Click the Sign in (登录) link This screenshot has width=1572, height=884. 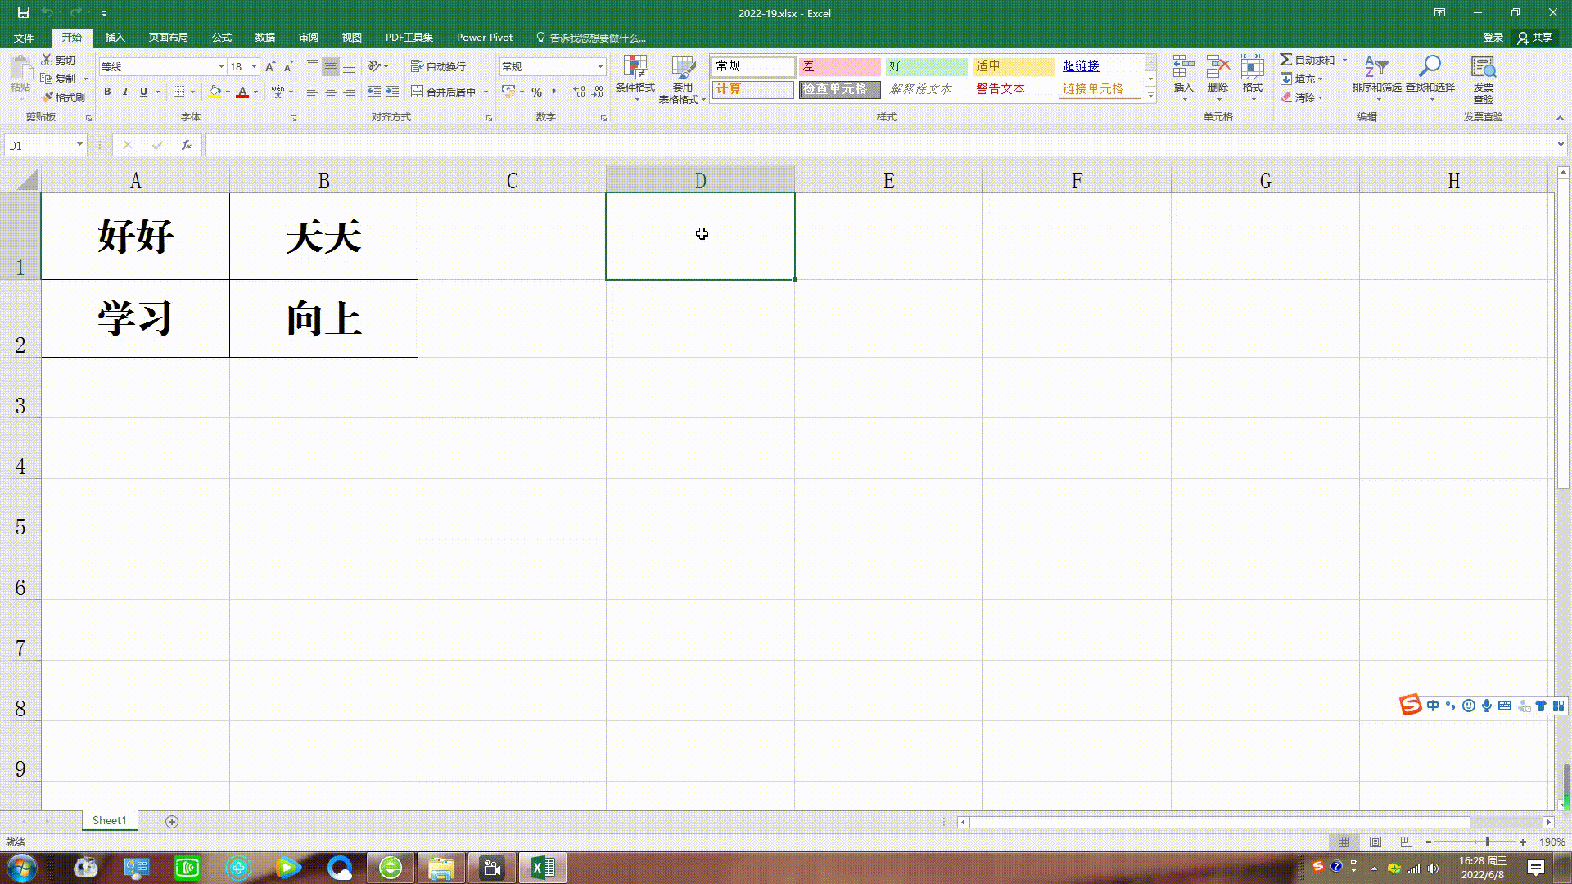[1493, 38]
